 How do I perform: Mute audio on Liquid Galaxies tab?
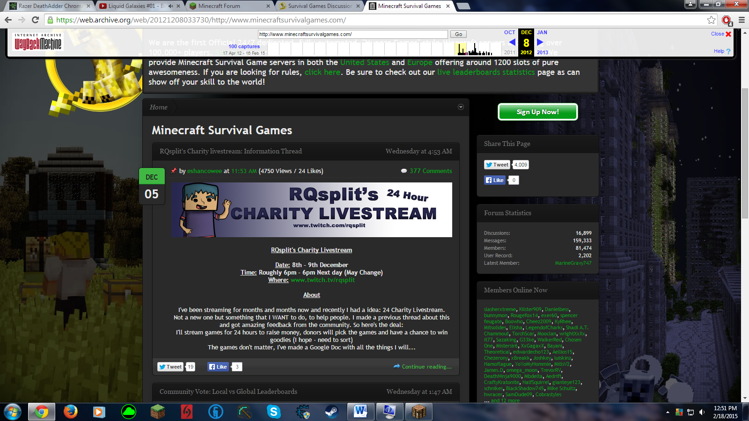pyautogui.click(x=170, y=6)
